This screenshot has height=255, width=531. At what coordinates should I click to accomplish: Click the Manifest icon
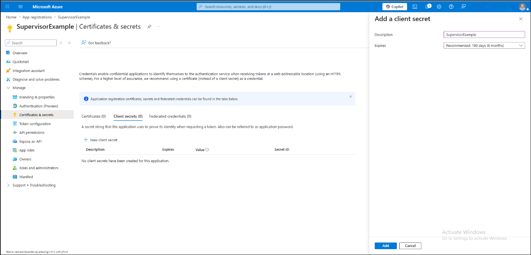(15, 177)
